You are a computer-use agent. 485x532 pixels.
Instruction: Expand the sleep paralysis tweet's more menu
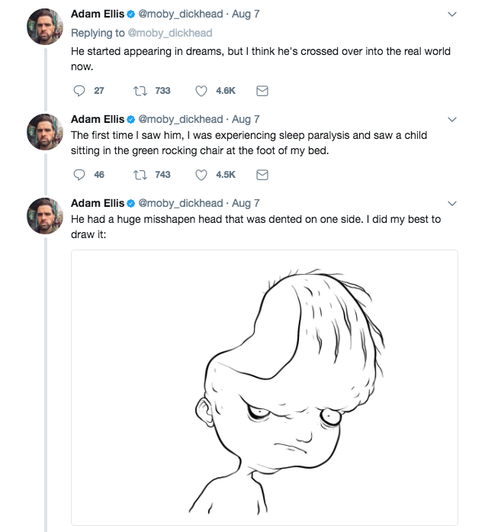pos(451,120)
